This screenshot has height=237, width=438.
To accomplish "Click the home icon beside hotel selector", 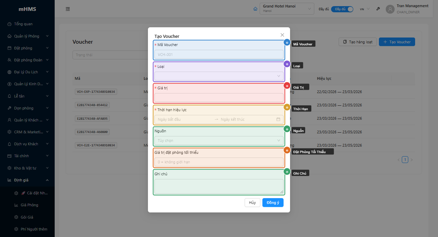I will [255, 9].
